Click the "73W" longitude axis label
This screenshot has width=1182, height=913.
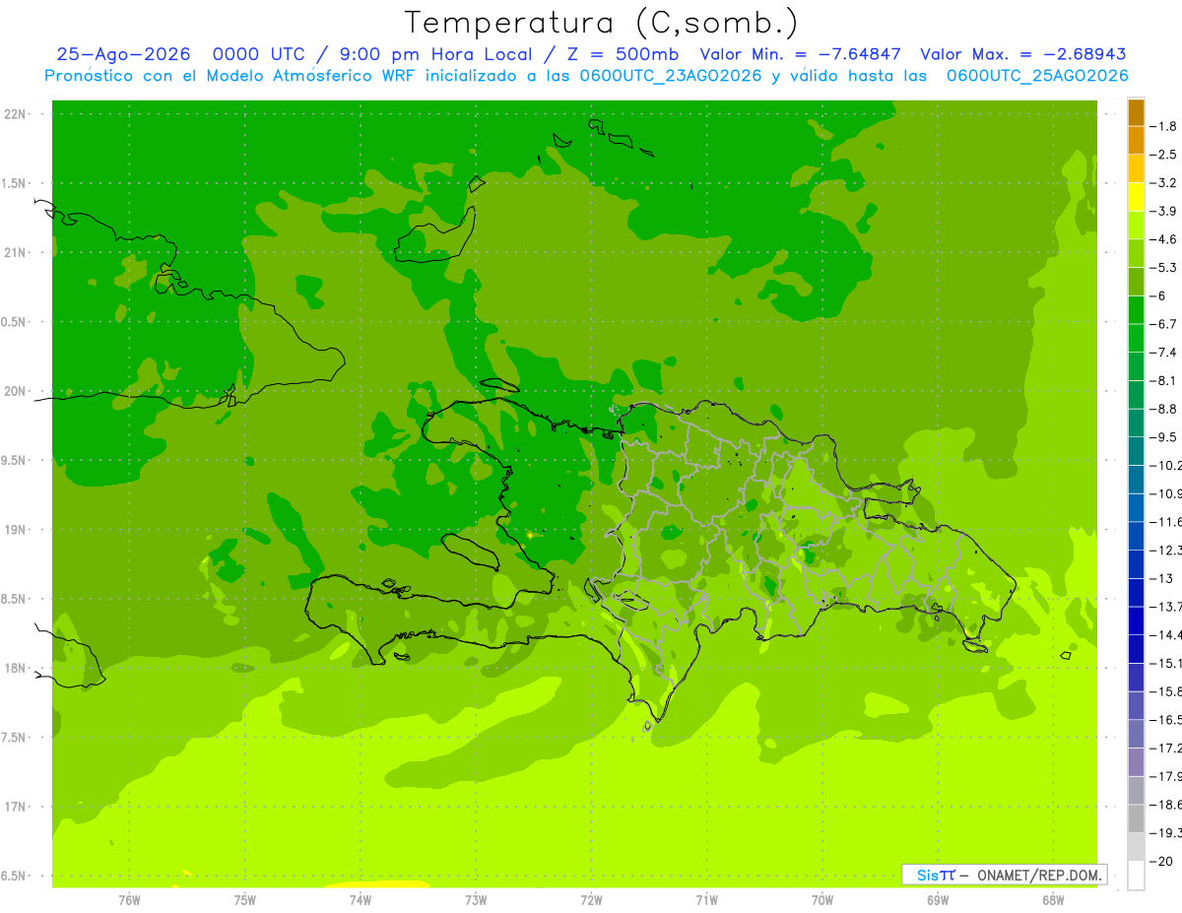point(476,900)
